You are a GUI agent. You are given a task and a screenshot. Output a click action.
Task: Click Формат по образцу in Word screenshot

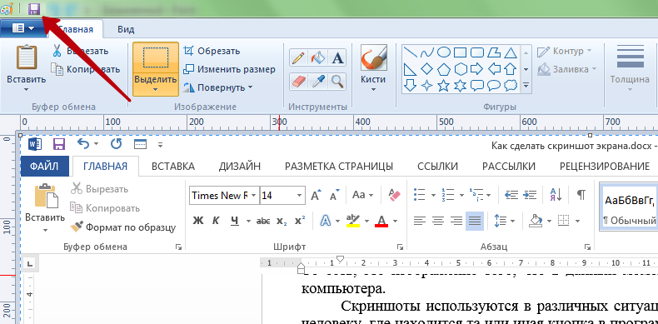point(123,227)
